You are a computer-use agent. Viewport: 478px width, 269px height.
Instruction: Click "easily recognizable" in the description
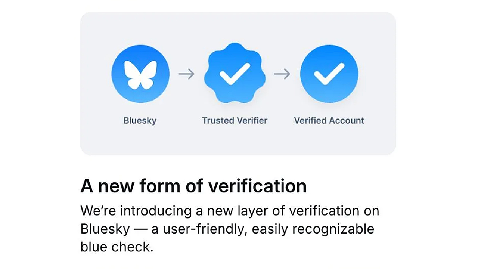(313, 229)
